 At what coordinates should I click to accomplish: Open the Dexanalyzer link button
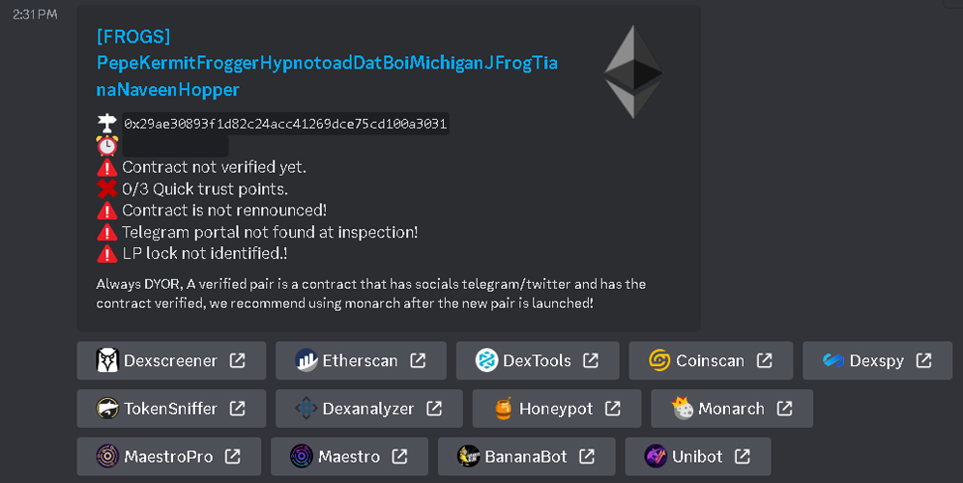(x=368, y=409)
